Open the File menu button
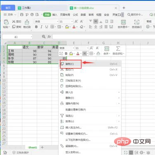Screen dimensions: 155x155 tap(10, 15)
